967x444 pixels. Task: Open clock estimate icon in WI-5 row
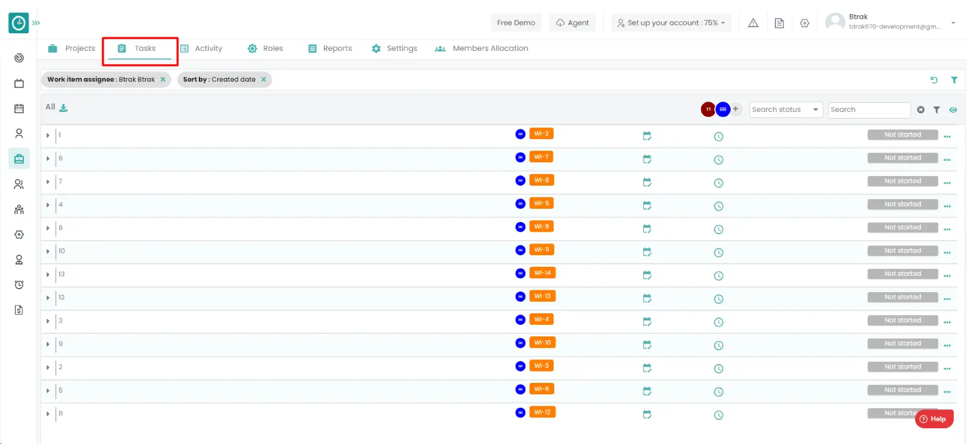pyautogui.click(x=719, y=206)
